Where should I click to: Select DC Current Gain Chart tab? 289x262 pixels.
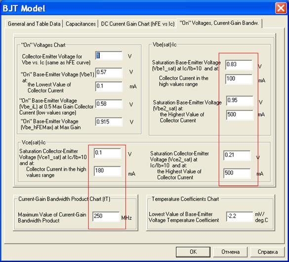point(137,24)
